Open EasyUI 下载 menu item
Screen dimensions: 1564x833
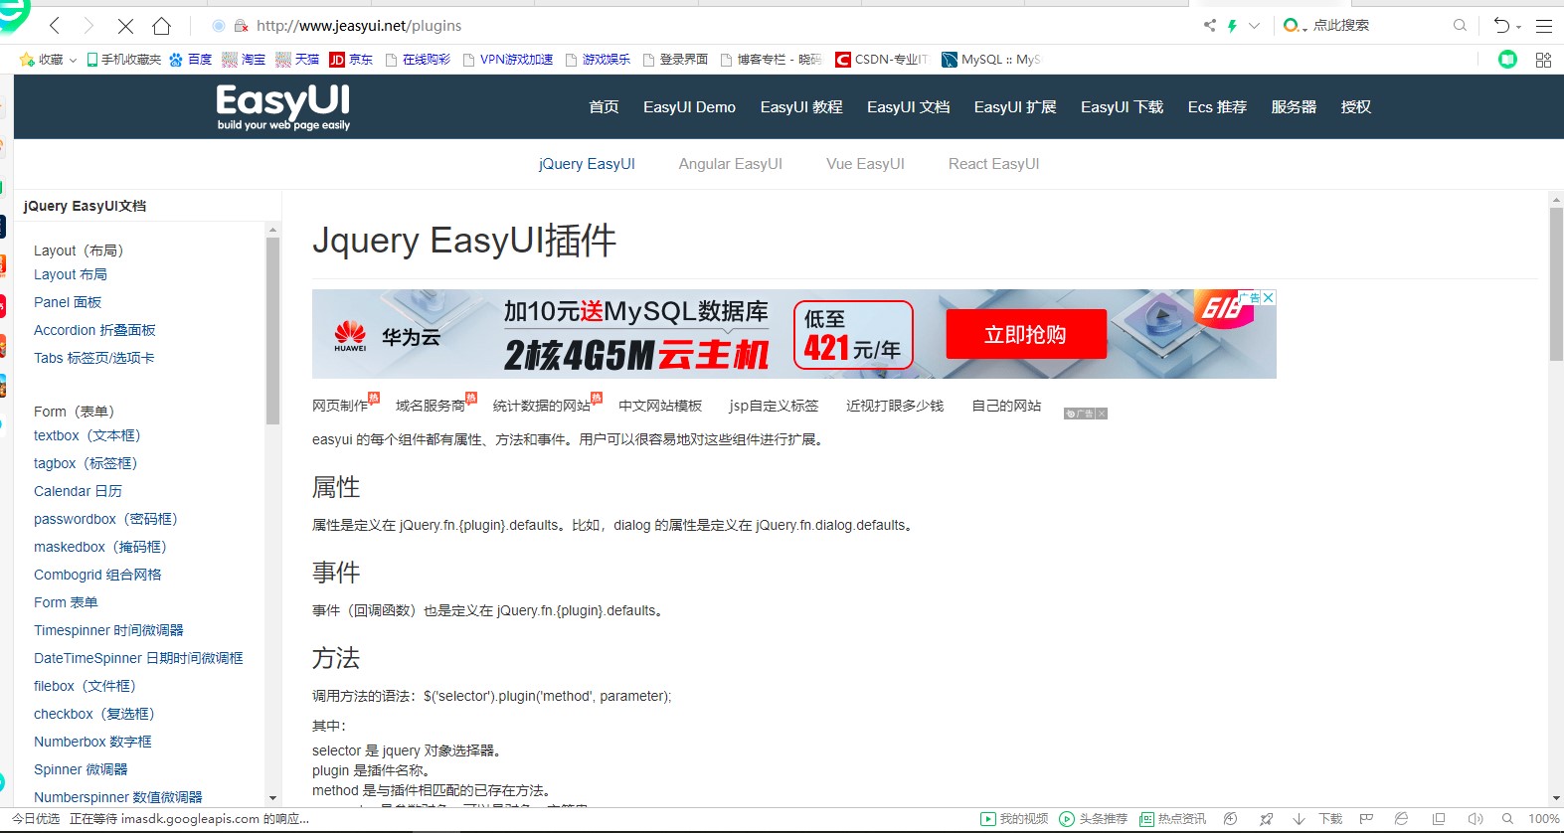pyautogui.click(x=1122, y=107)
